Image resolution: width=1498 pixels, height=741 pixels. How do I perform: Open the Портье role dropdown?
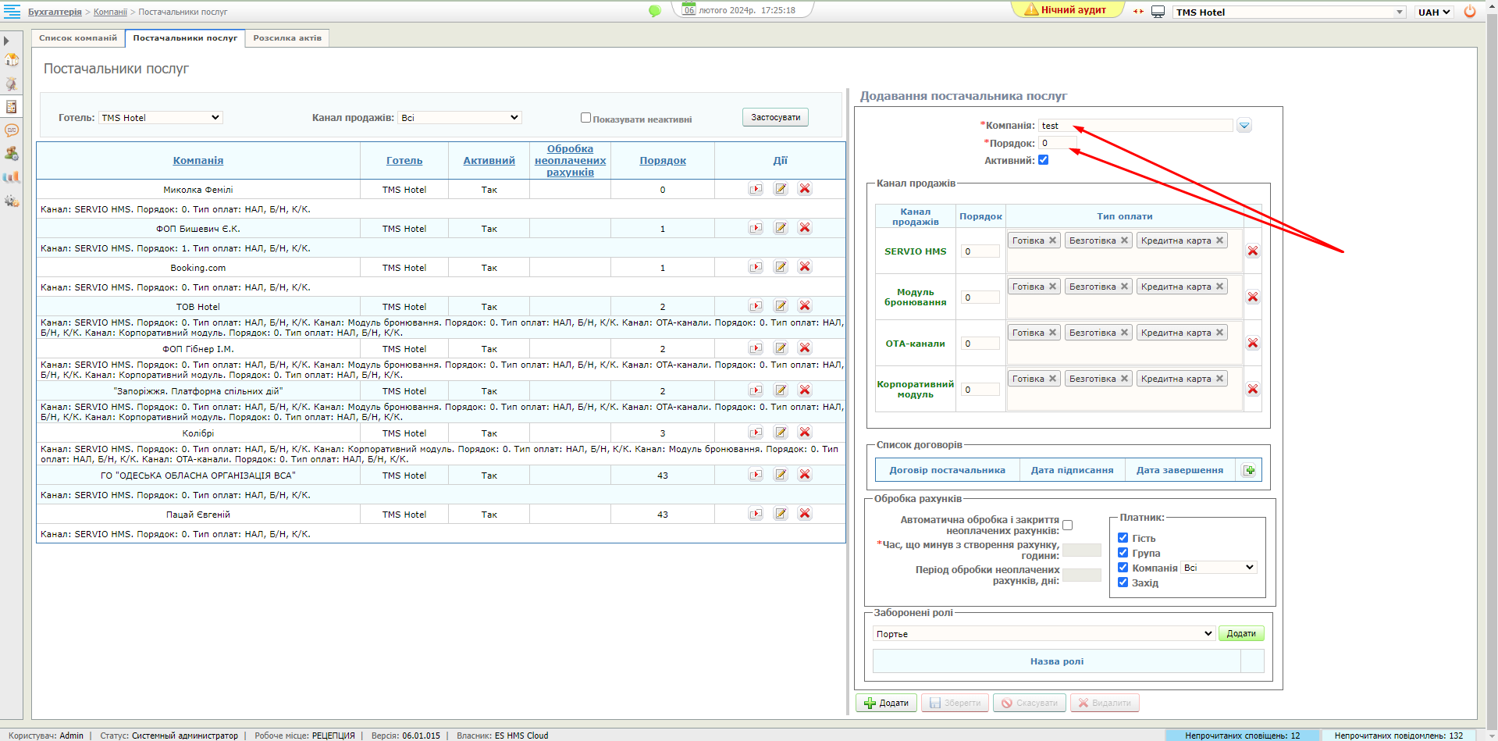click(x=1044, y=634)
